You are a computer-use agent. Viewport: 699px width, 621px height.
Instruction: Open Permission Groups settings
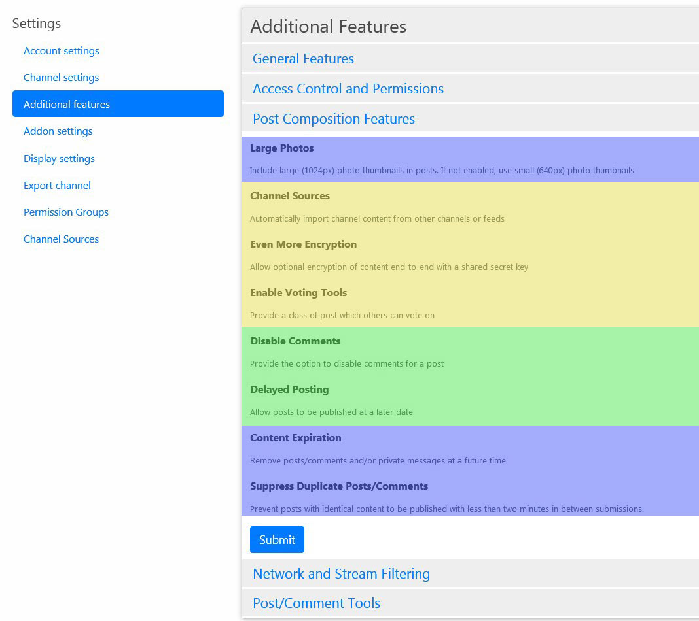click(66, 212)
